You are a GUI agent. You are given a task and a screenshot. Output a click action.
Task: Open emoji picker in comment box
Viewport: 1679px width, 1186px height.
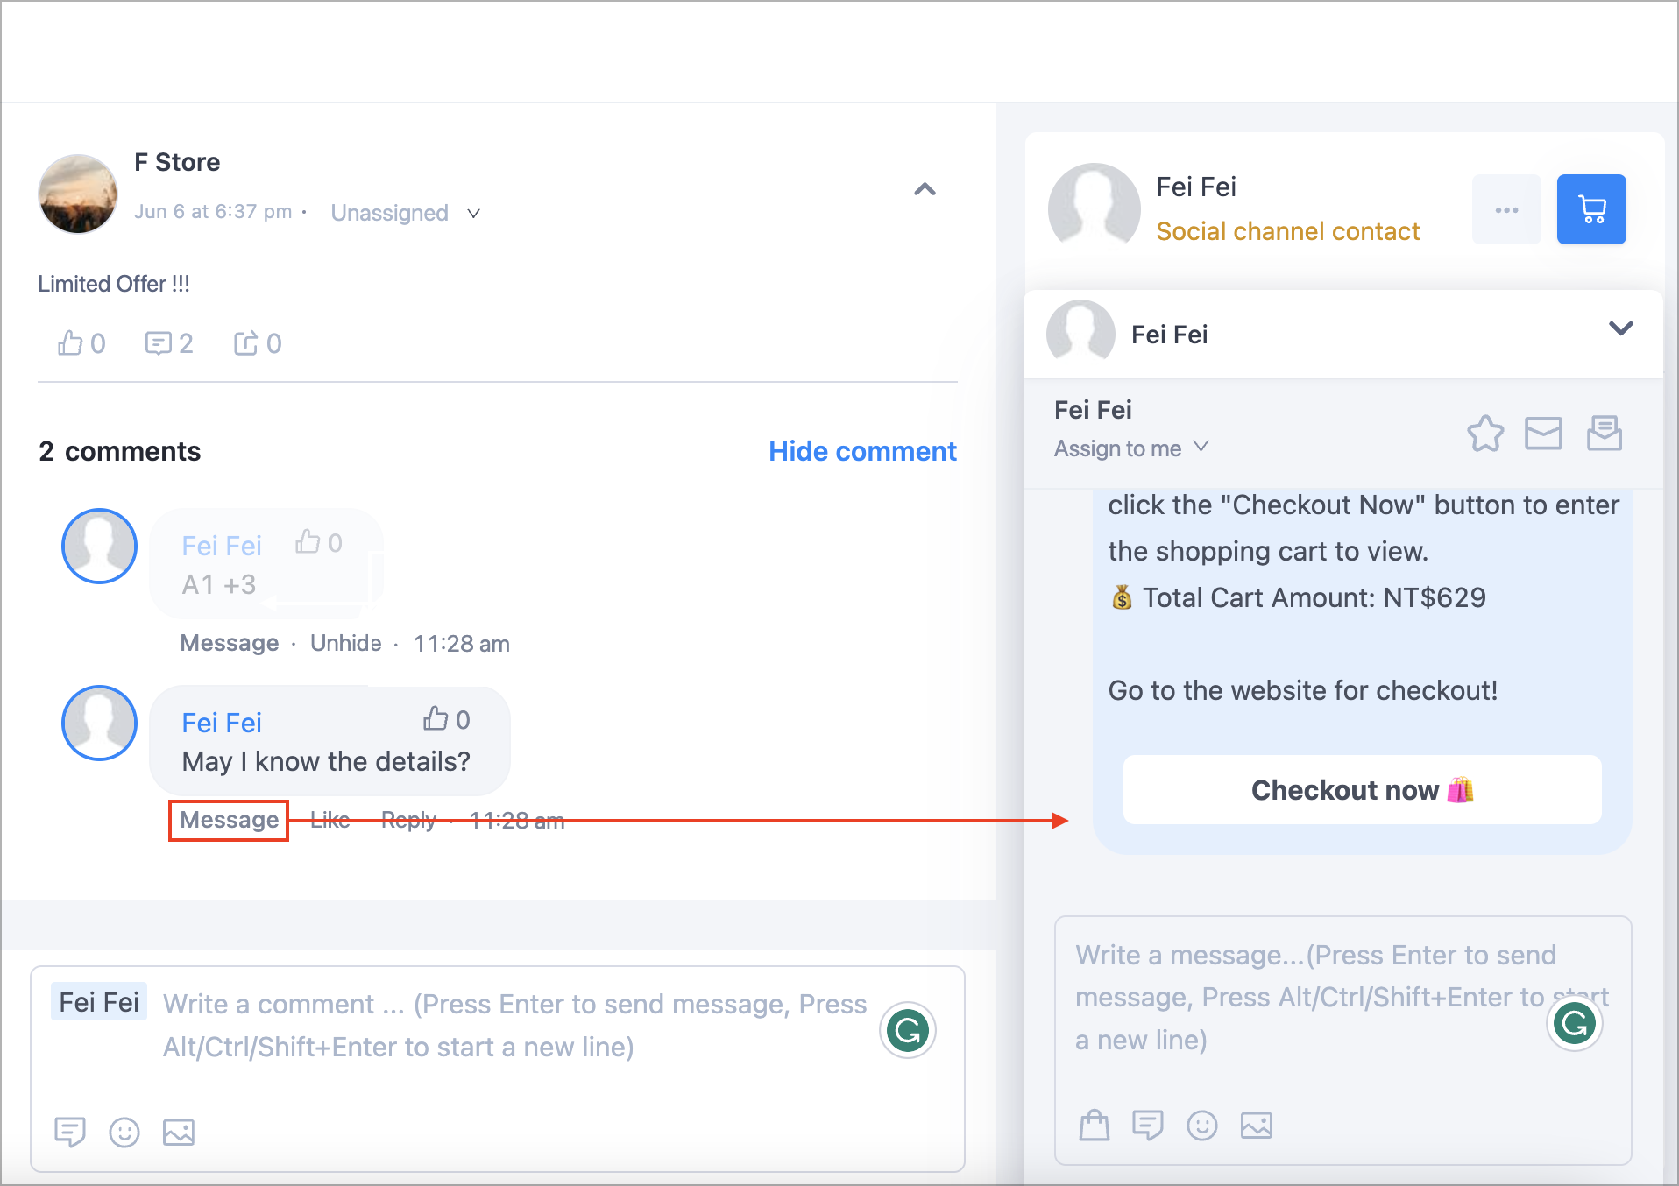pyautogui.click(x=124, y=1132)
